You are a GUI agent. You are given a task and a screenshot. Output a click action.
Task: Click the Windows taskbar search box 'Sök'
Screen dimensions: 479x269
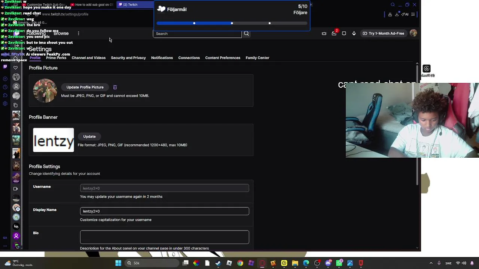click(x=151, y=263)
